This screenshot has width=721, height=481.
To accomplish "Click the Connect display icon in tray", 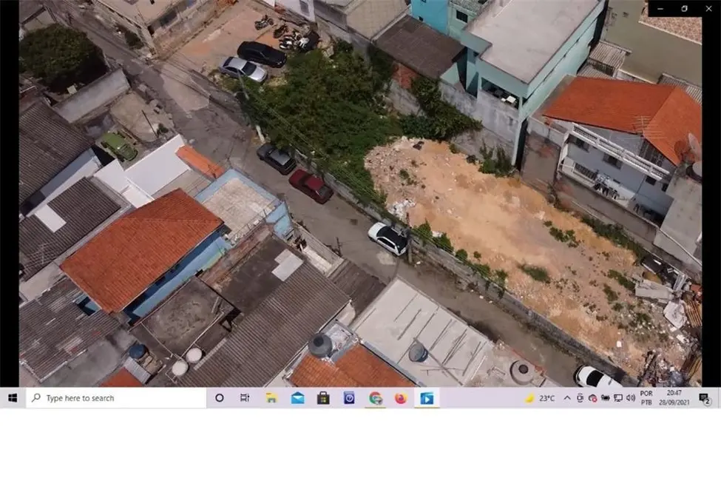I will [618, 398].
